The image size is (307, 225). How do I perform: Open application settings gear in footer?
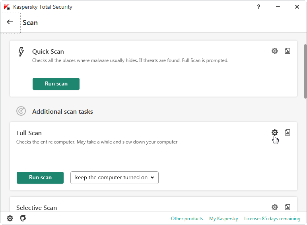pos(10,218)
